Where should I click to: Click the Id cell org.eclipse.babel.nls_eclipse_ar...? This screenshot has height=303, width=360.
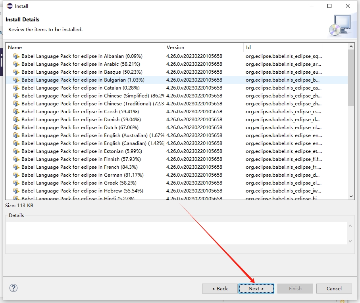tap(283, 64)
